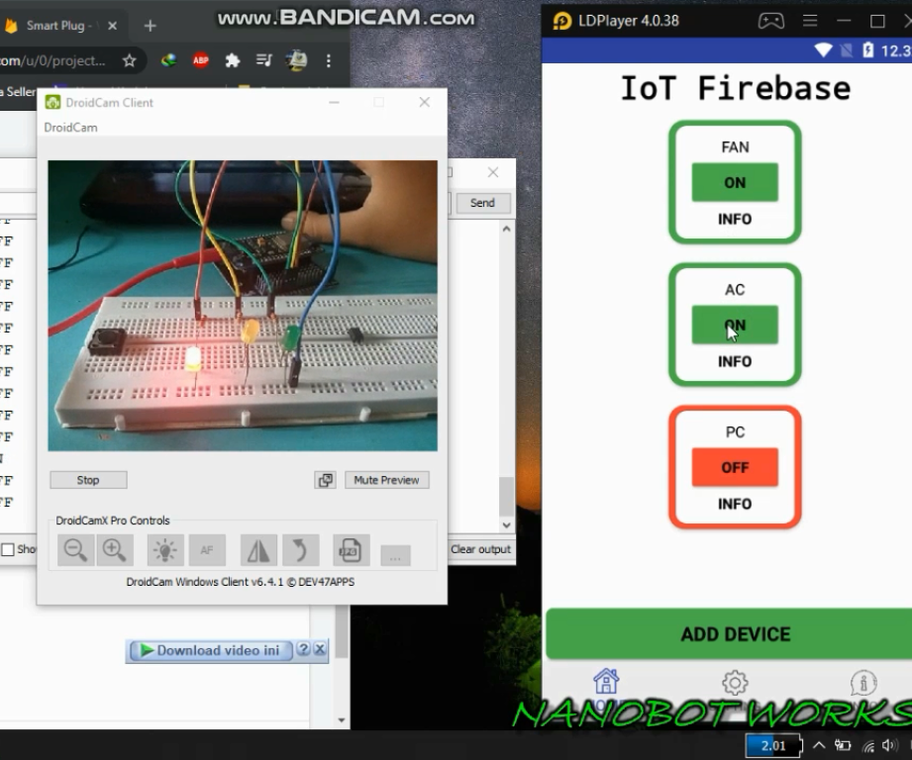Toggle the FAN from ON to OFF
This screenshot has height=760, width=912.
point(734,182)
